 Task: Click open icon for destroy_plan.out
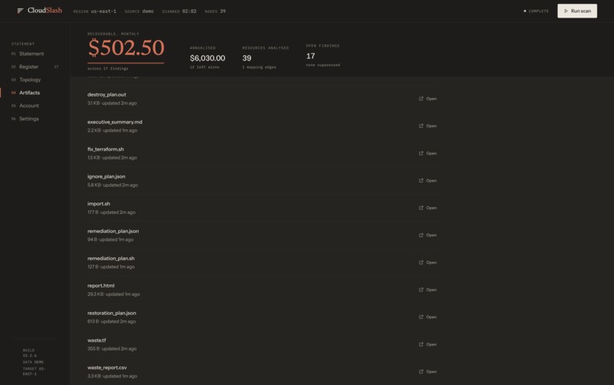421,99
